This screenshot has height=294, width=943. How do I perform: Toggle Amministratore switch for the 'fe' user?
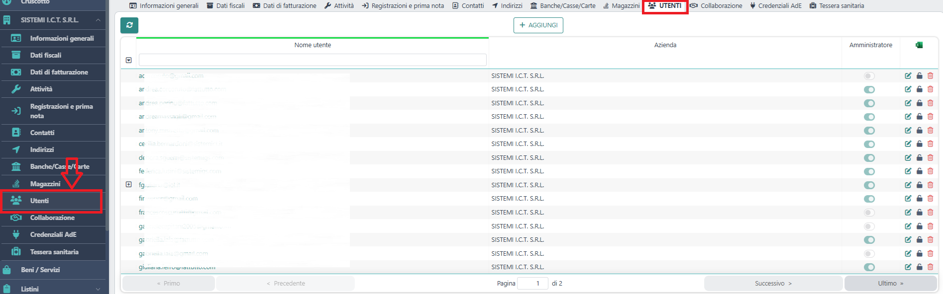[x=869, y=172]
